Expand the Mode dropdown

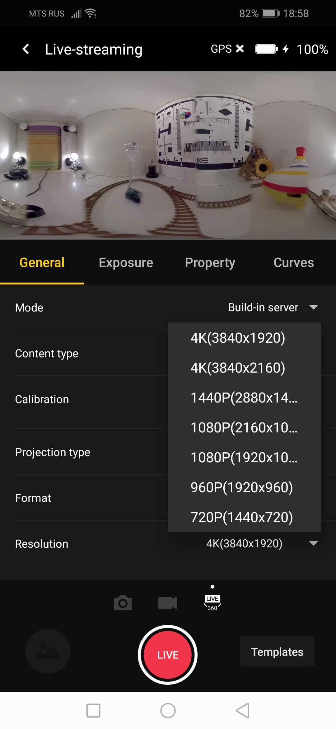[x=313, y=307]
